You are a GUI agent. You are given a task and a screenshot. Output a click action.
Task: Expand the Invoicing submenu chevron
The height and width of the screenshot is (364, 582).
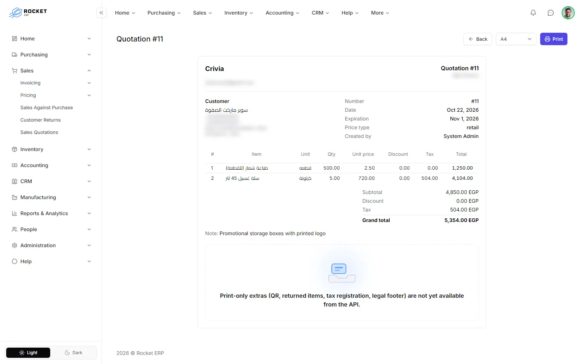(89, 83)
